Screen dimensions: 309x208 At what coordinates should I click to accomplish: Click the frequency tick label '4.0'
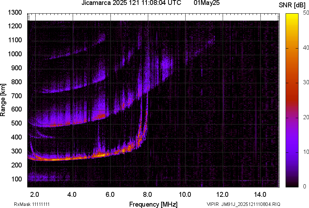click(x=72, y=195)
